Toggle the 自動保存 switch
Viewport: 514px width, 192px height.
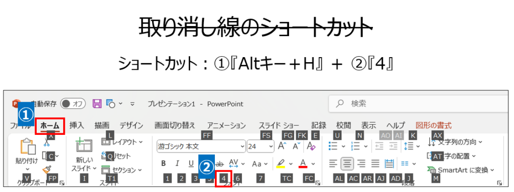click(73, 104)
